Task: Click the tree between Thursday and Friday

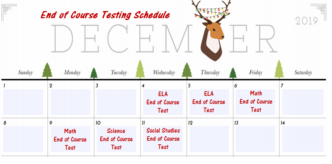Action: click(x=233, y=73)
